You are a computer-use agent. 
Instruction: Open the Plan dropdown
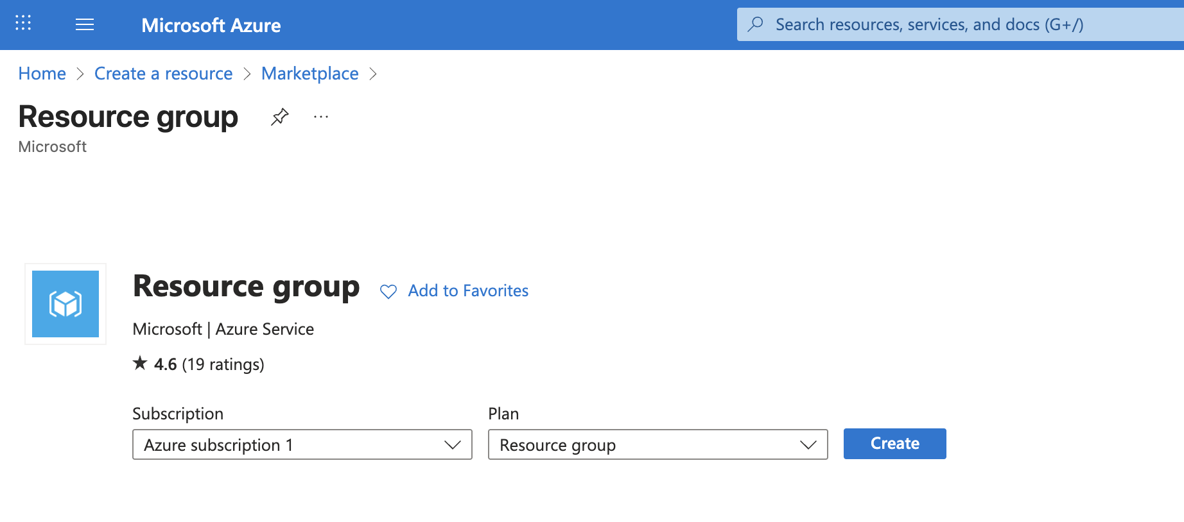(x=657, y=444)
